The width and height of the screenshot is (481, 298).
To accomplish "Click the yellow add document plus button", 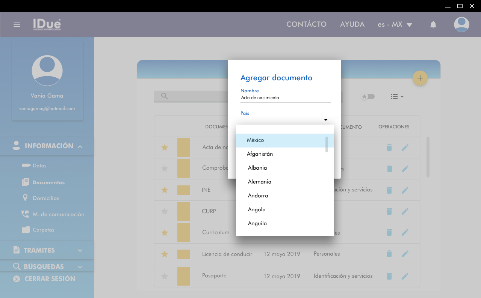I will click(x=420, y=78).
